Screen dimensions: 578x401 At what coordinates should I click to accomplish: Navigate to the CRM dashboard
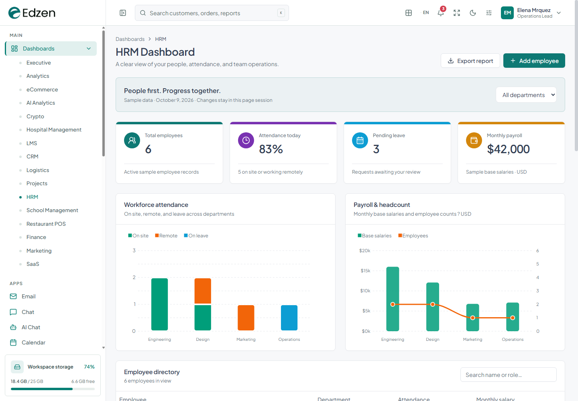point(33,156)
